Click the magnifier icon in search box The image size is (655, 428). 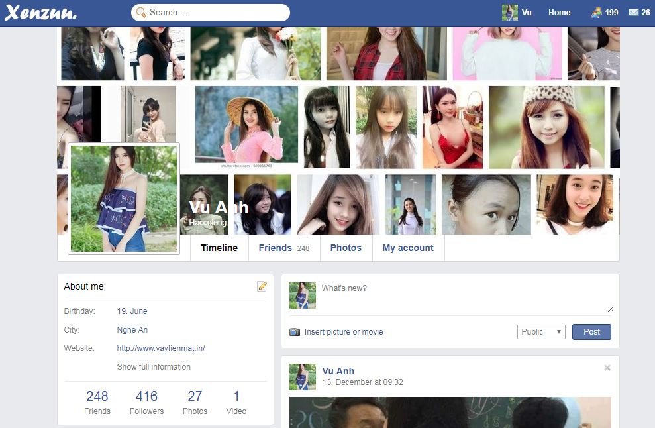tap(141, 13)
